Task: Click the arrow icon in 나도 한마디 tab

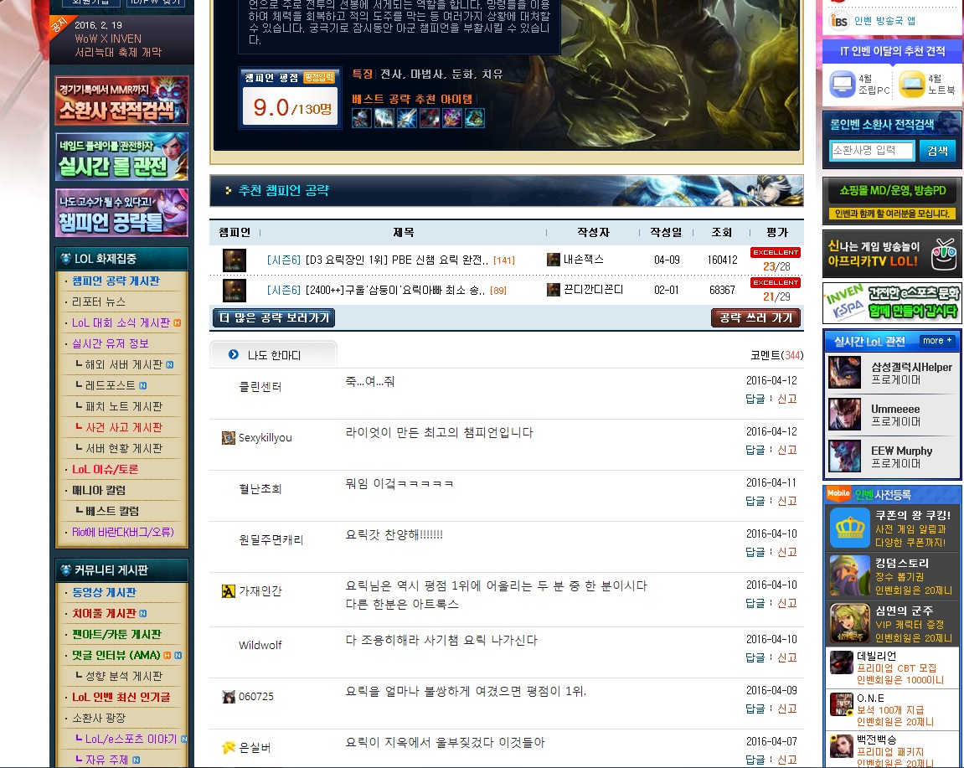Action: pos(234,355)
